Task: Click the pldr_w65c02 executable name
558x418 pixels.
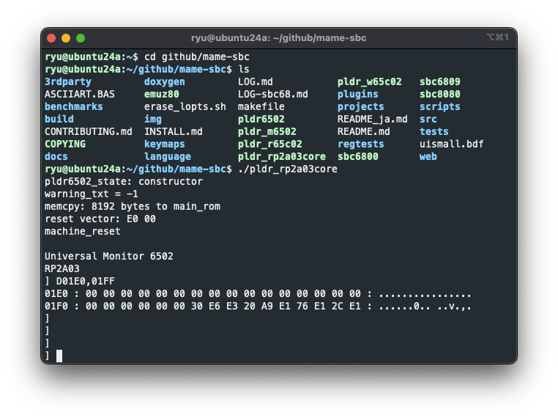Action: point(369,82)
